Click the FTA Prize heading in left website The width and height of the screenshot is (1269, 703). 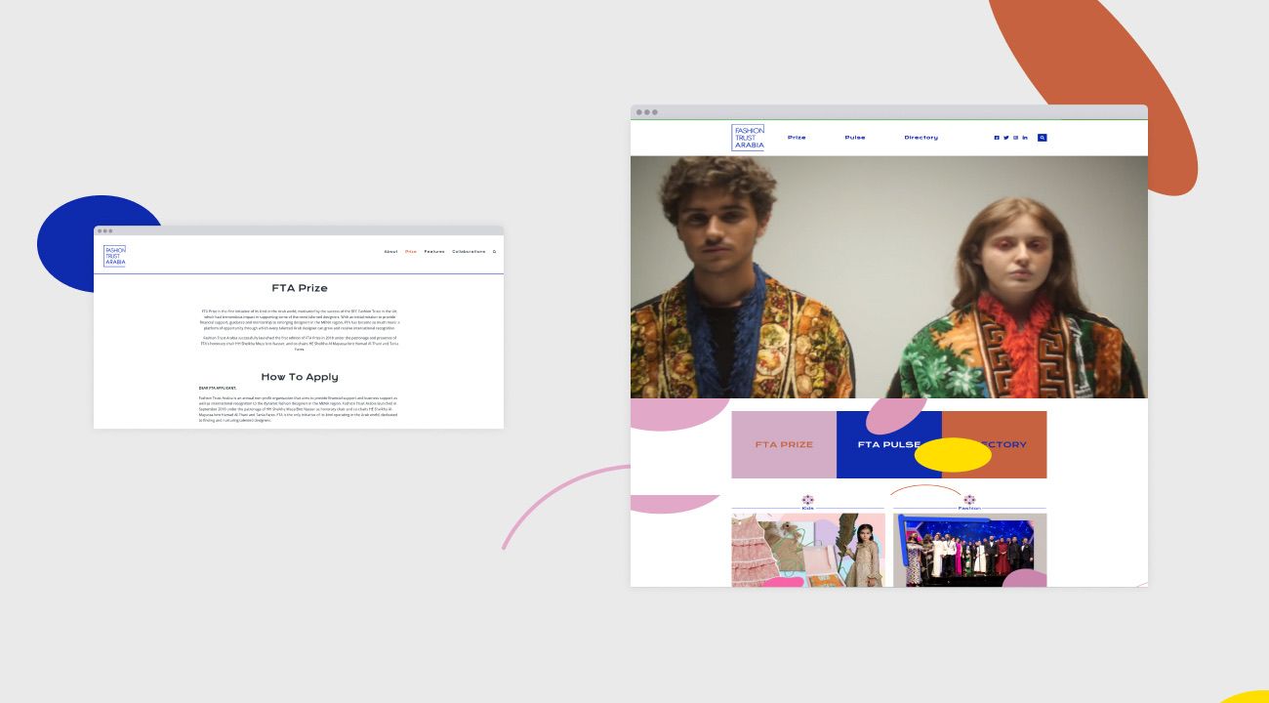pyautogui.click(x=300, y=288)
